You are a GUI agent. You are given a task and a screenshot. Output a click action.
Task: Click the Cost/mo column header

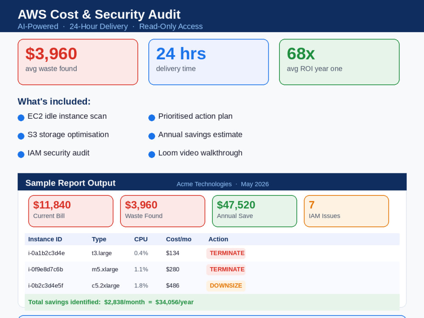coord(179,239)
